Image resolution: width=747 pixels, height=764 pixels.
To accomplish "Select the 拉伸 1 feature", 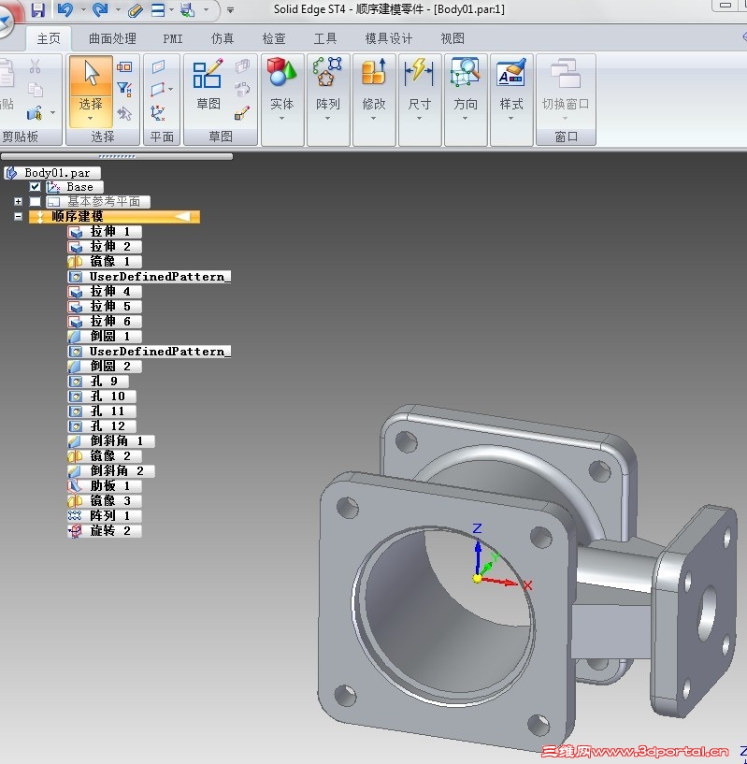I will point(105,231).
